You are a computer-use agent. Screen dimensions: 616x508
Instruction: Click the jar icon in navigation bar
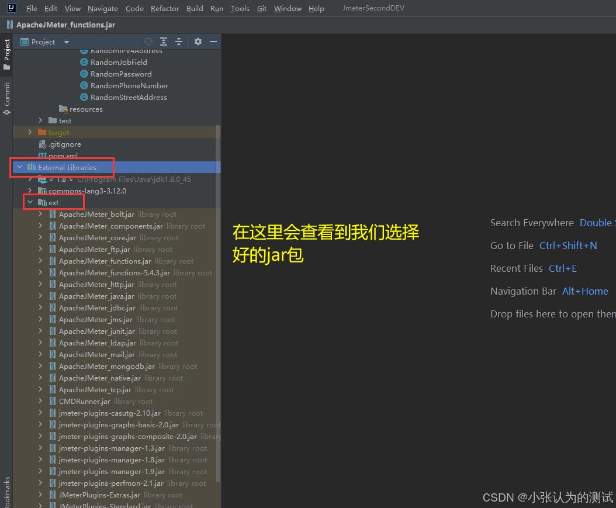[x=10, y=25]
